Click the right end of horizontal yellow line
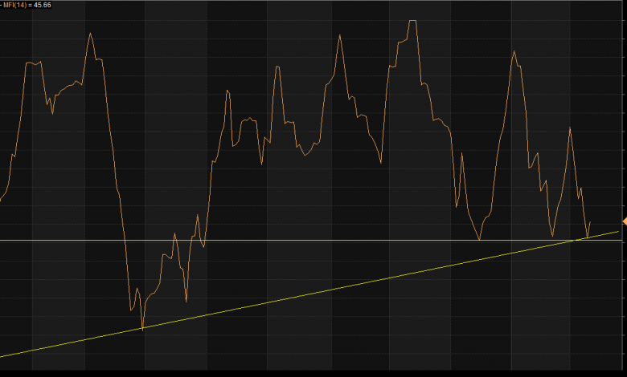The width and height of the screenshot is (627, 377). click(x=619, y=240)
